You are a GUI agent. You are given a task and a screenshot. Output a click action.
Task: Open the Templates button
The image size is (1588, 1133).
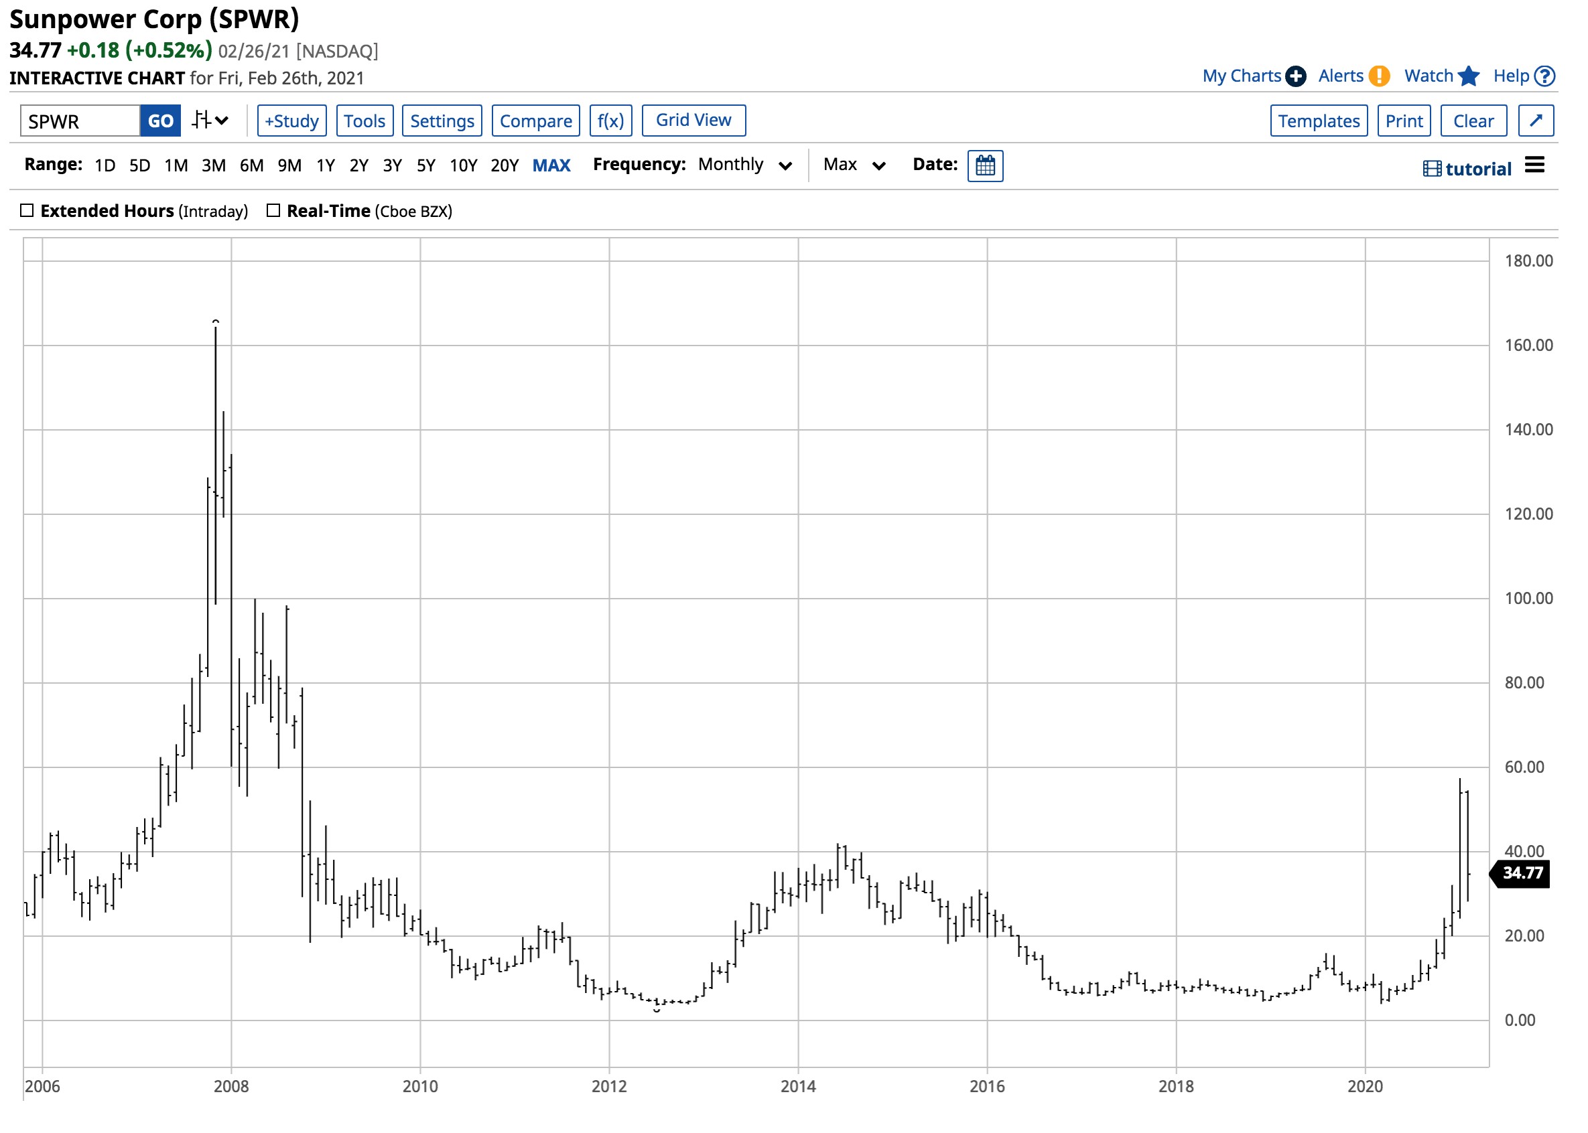point(1318,121)
